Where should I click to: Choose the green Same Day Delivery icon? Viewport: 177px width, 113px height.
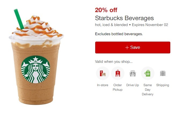pyautogui.click(x=148, y=73)
